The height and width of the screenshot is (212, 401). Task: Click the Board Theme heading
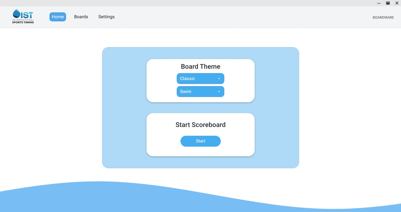coord(200,66)
